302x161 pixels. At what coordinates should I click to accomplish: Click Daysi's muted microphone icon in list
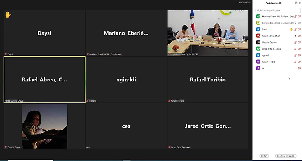[x=296, y=29]
